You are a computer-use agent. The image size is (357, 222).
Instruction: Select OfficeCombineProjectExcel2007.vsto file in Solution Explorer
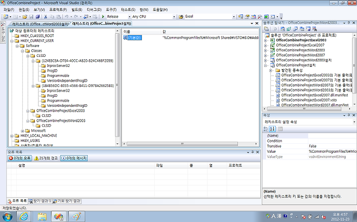point(309,100)
